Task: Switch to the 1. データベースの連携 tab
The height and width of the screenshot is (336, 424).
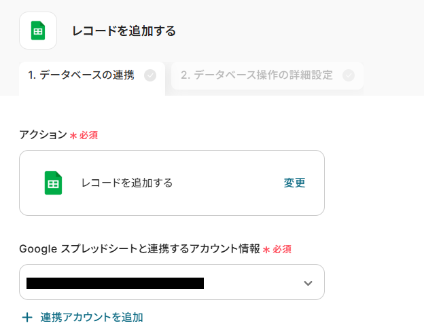Action: (x=81, y=75)
